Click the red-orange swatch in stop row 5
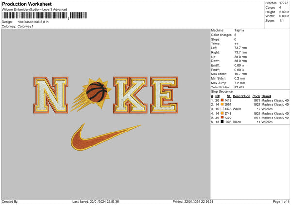The image size is (291, 205). (x=222, y=117)
